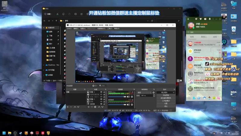Open Settings from the OBS controls panel
The height and width of the screenshot is (136, 241).
(x=166, y=104)
